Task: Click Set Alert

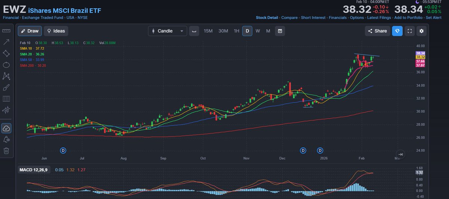Action: 434,18
